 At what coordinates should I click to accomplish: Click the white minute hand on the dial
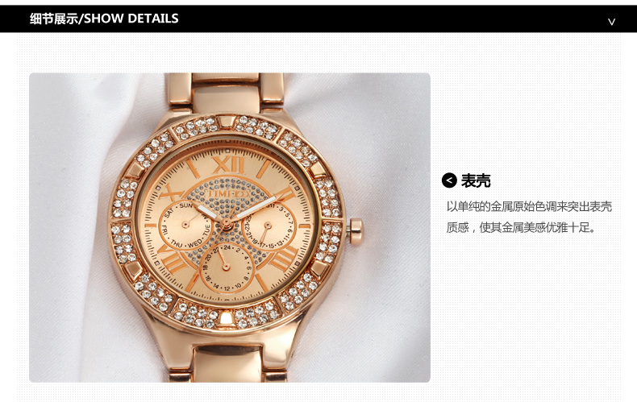click(x=254, y=209)
